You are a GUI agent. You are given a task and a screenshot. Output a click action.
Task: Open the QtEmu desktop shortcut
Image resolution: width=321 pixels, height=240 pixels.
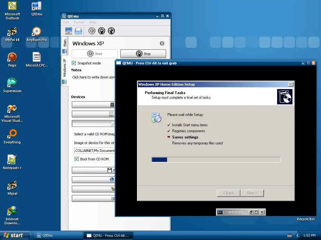pyautogui.click(x=37, y=8)
